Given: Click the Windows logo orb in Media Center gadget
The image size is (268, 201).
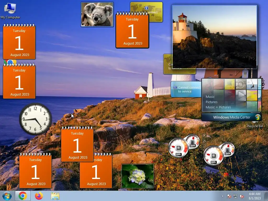Looking at the screenshot, I should (258, 117).
